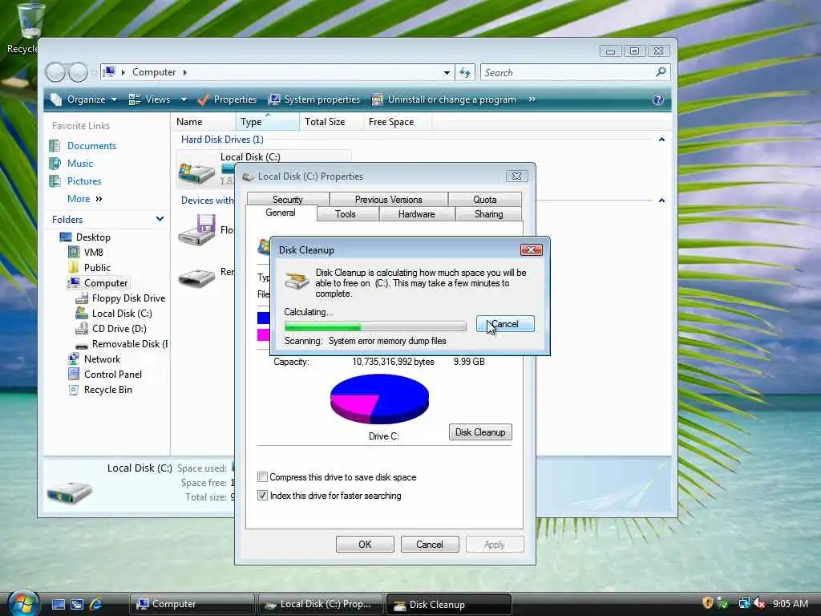Open the address bar history dropdown

point(447,73)
